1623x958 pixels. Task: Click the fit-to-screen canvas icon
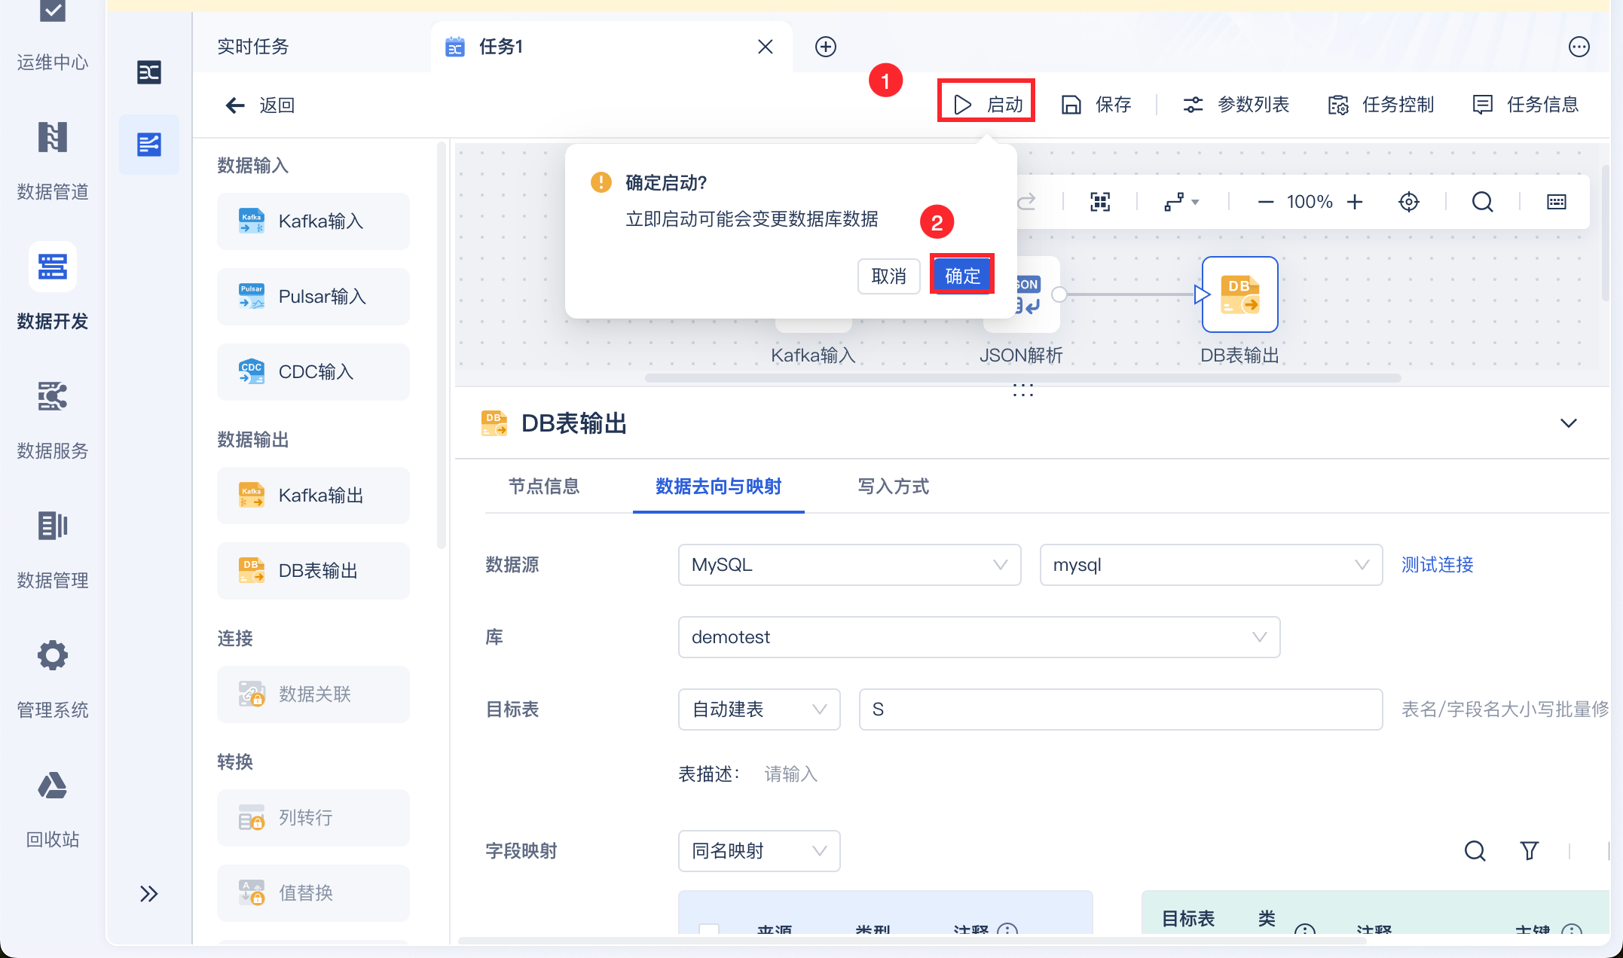click(1100, 202)
